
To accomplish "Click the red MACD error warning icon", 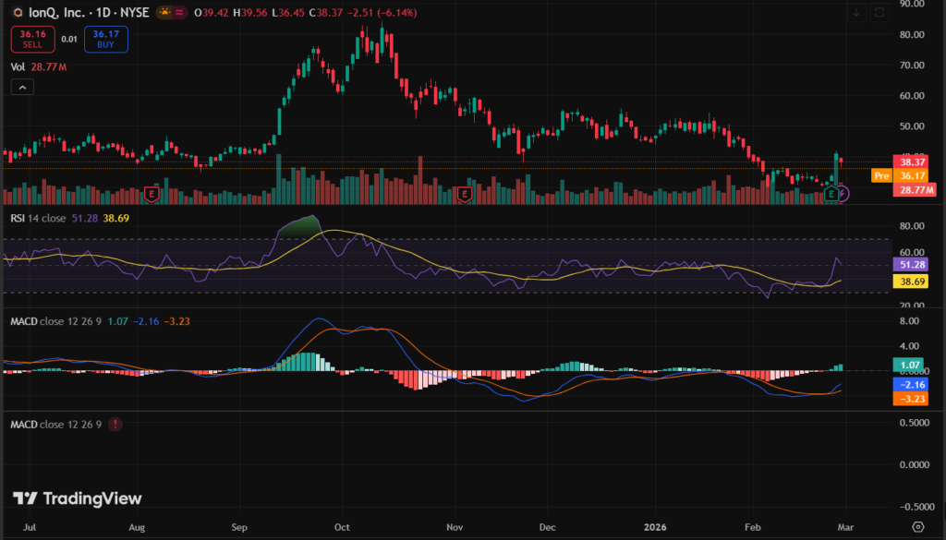I will [x=115, y=425].
